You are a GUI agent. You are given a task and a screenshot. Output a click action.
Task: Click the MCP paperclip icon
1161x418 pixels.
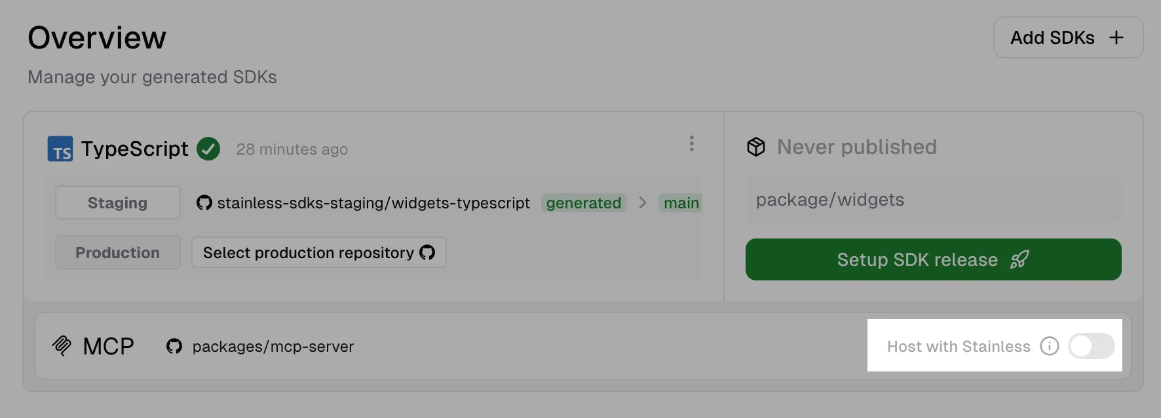pos(63,346)
